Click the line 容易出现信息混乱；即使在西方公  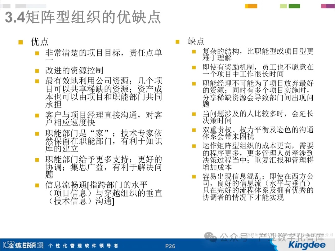[258, 176]
